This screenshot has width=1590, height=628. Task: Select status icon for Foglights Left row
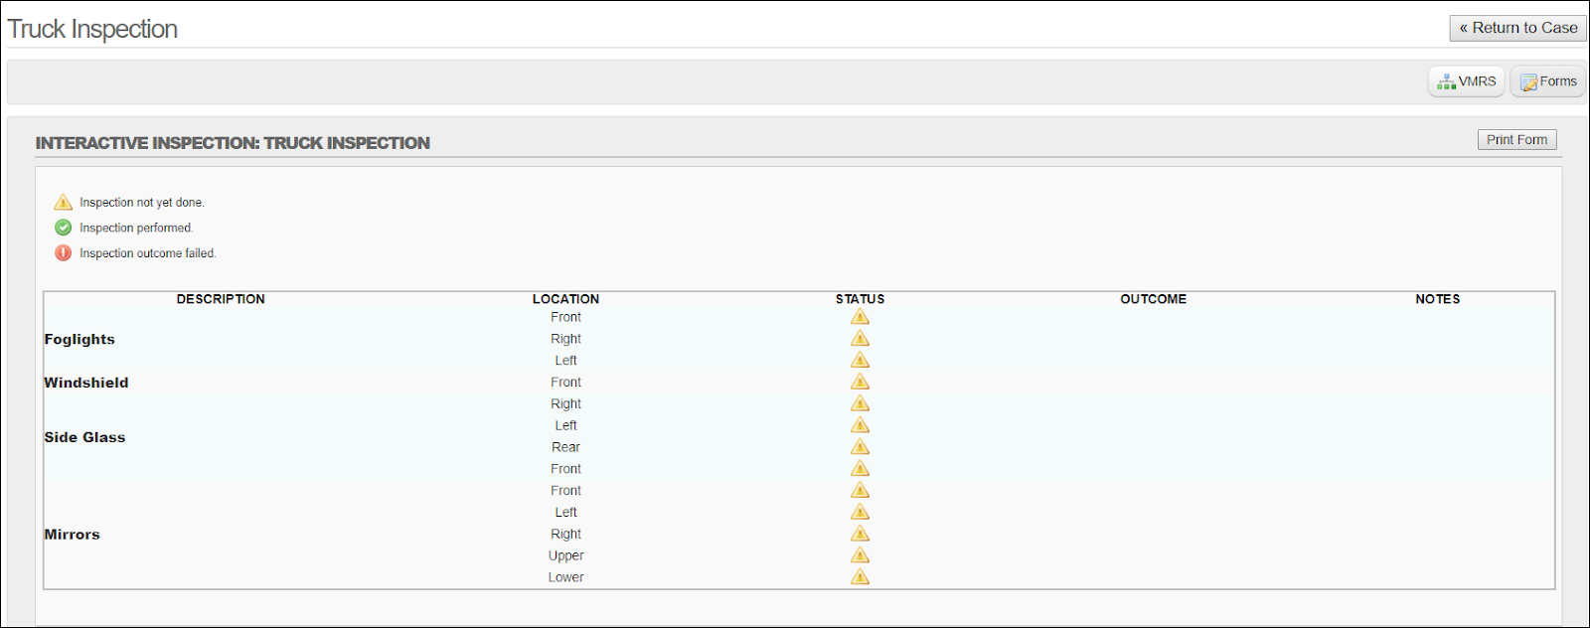tap(860, 361)
